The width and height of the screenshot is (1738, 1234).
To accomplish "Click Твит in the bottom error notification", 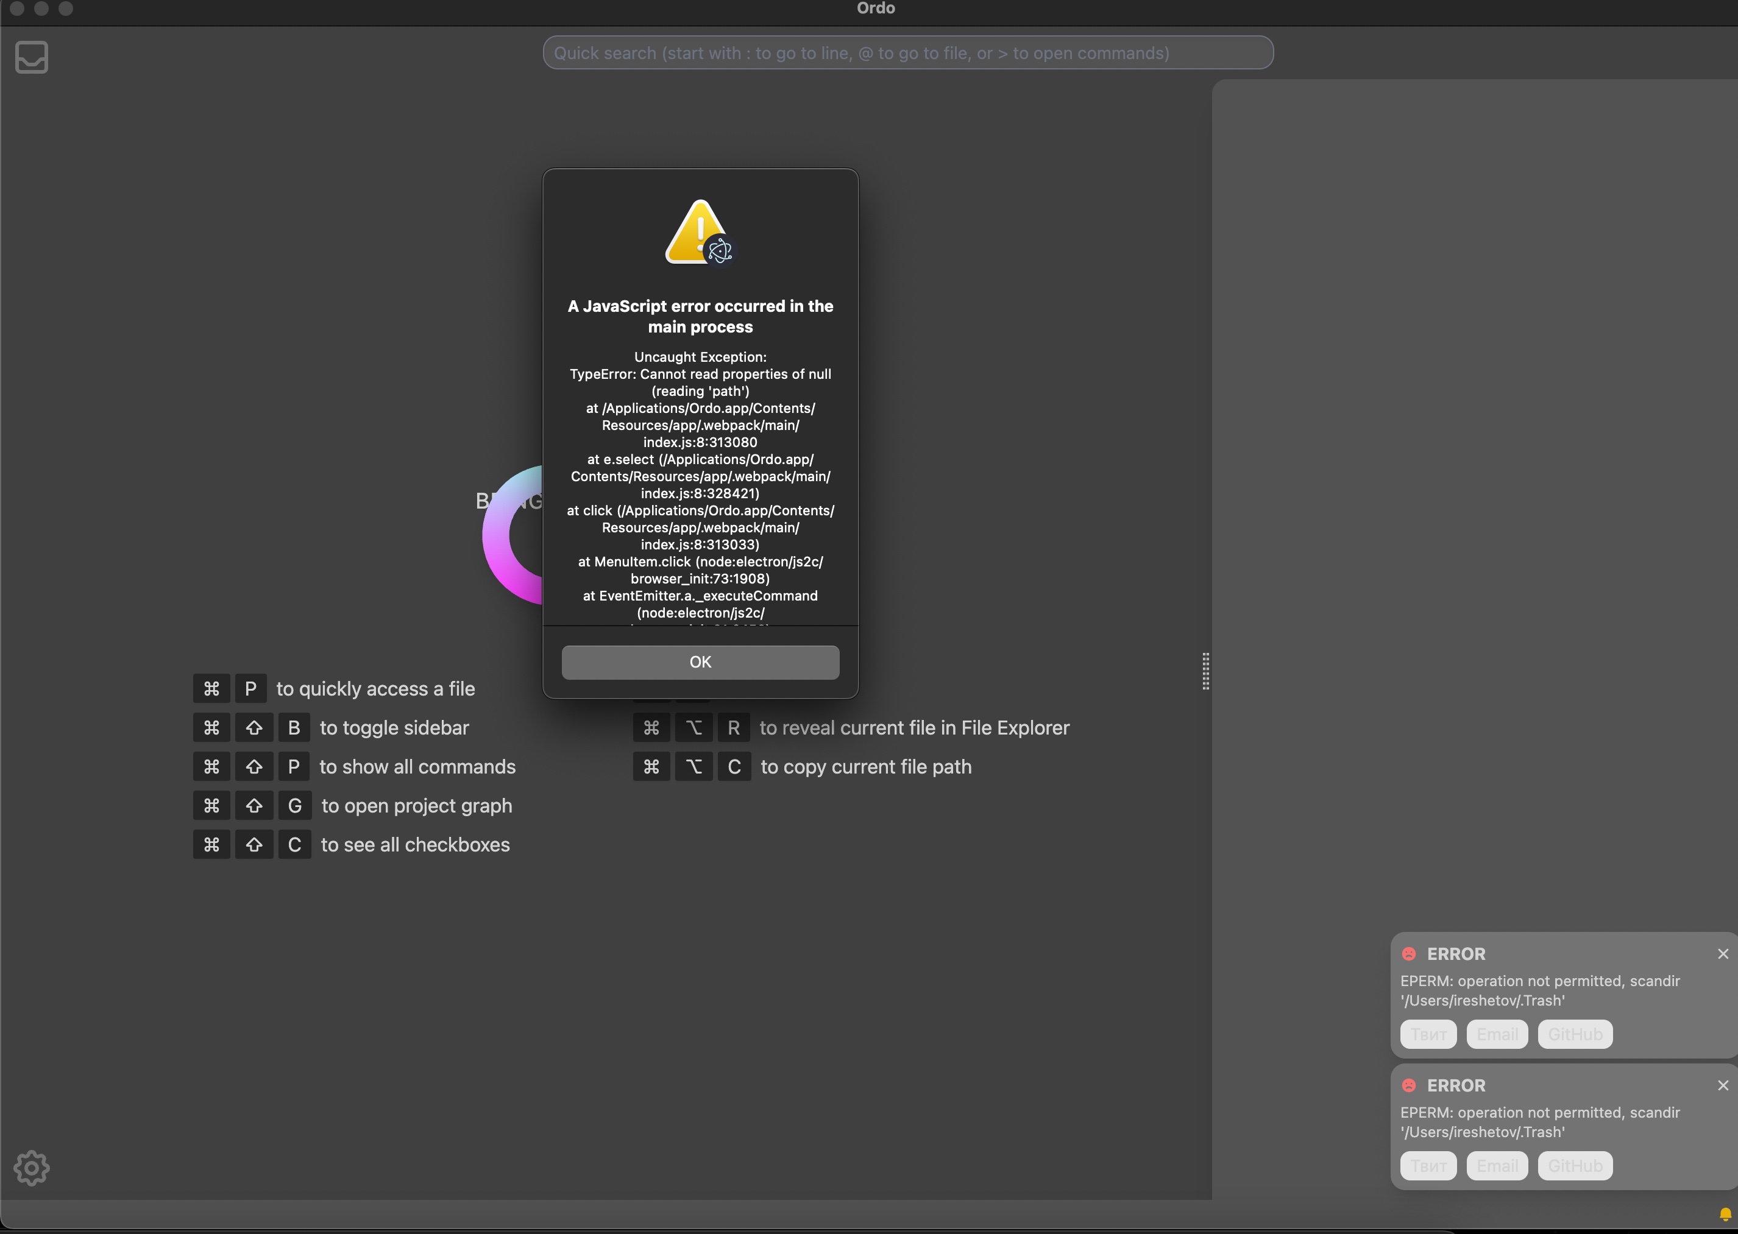I will (x=1428, y=1166).
